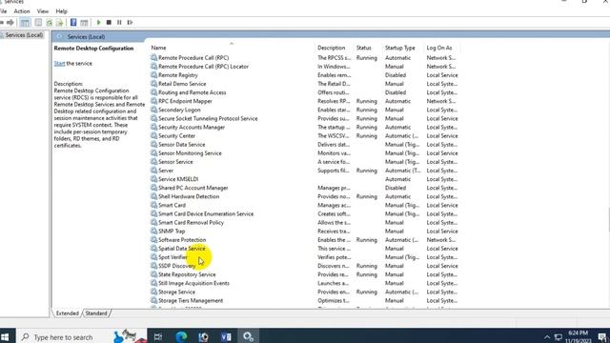610x343 pixels.
Task: Open the Windows Start menu button
Action: pos(5,336)
